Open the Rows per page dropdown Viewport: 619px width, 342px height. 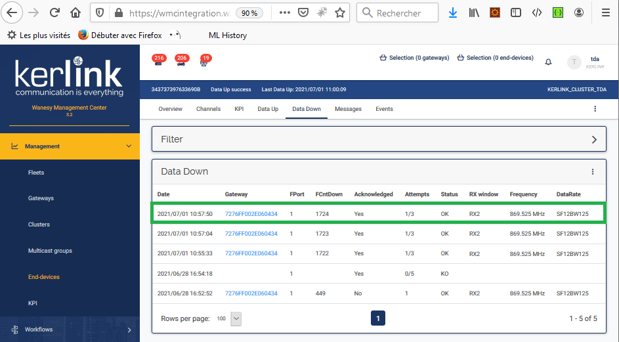coord(236,318)
